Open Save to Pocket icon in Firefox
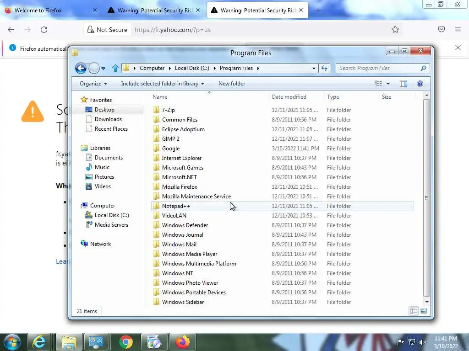 click(442, 29)
